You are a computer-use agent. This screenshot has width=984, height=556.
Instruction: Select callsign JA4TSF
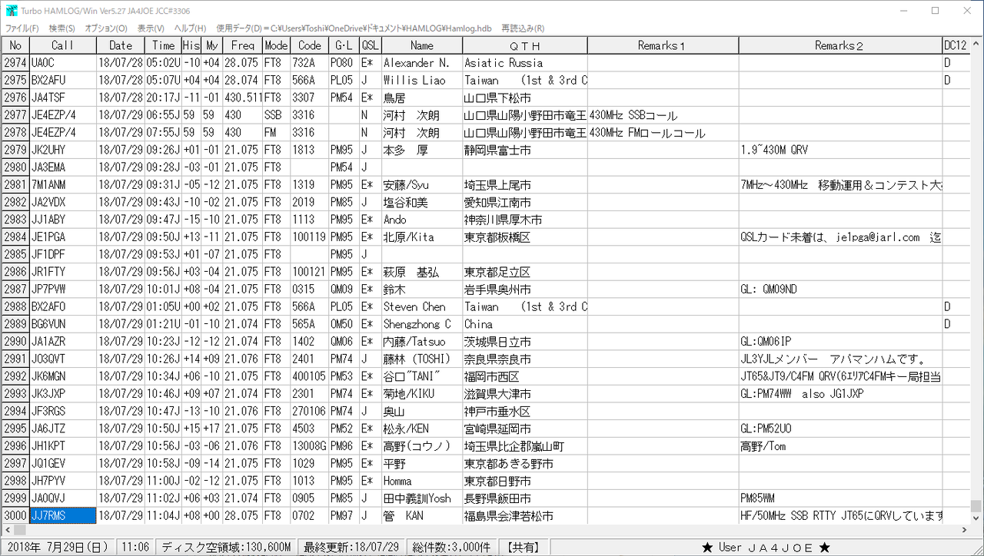[63, 98]
